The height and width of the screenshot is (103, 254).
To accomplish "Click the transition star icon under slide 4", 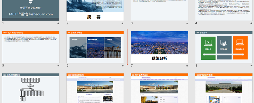I will click(251, 23).
